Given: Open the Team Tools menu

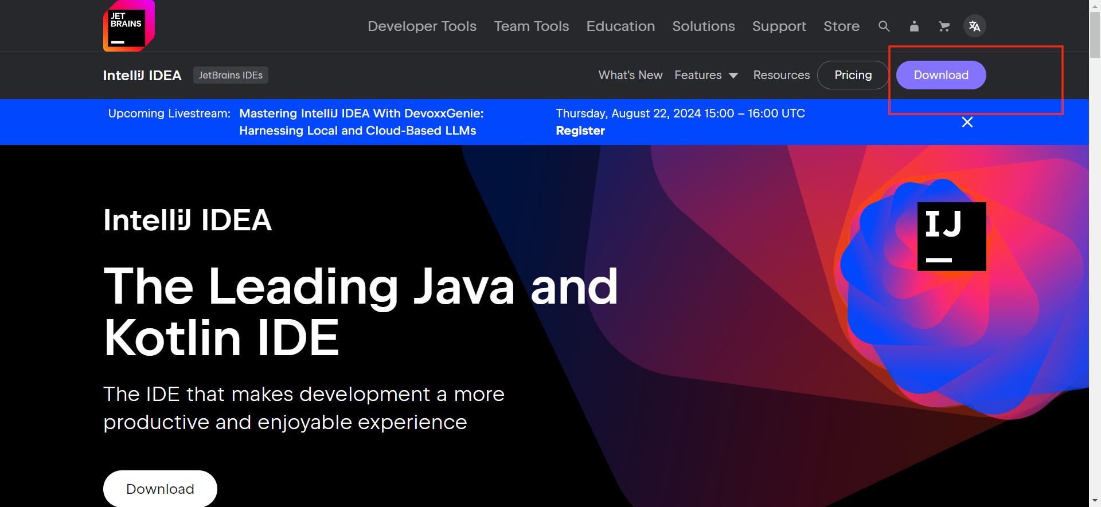Looking at the screenshot, I should (x=532, y=26).
